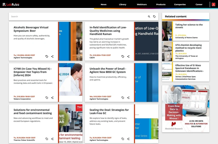Click the Related content heading
Screen dimensions: 218x144
pos(176,16)
